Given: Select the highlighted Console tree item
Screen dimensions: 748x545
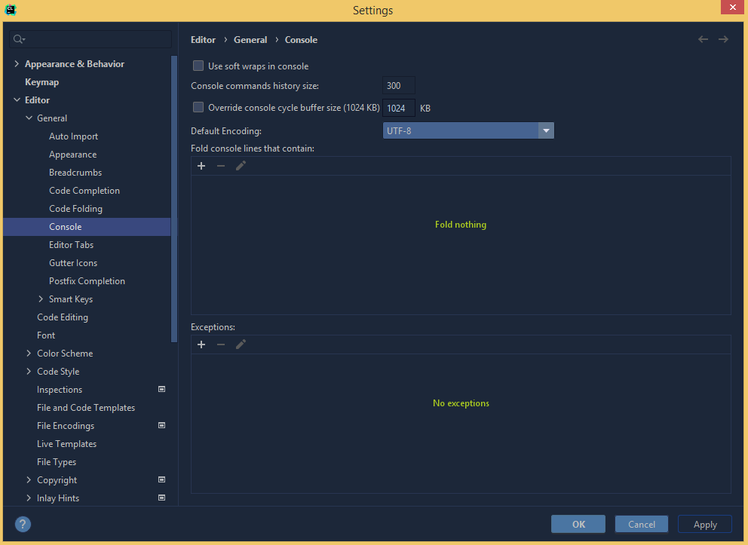Looking at the screenshot, I should click(x=87, y=227).
